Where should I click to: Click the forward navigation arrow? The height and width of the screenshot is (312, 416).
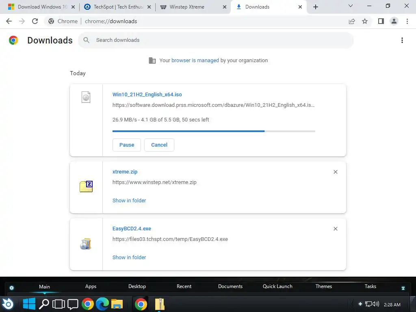click(22, 21)
